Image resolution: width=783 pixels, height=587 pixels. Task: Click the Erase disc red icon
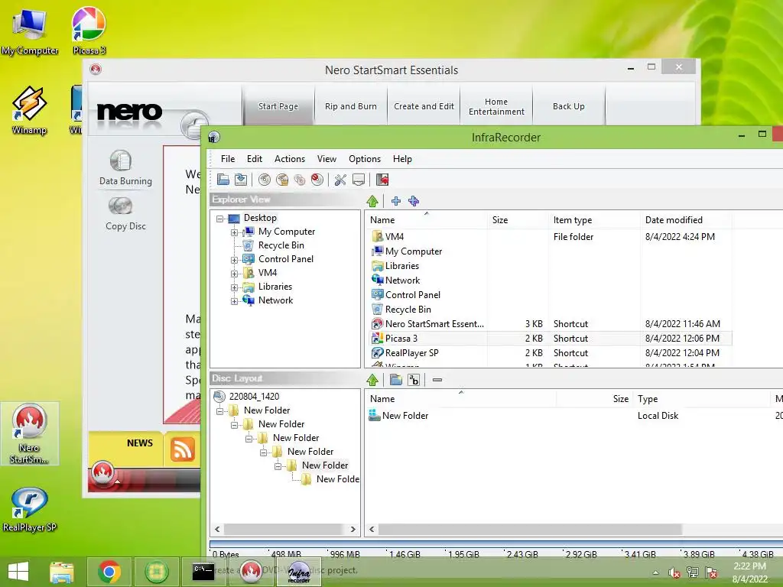point(317,180)
